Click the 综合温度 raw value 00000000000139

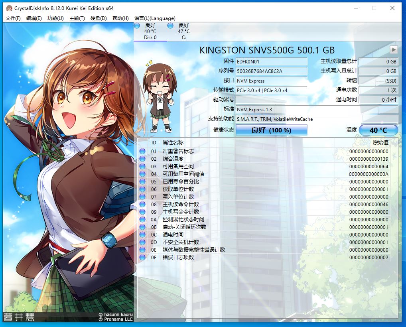click(x=369, y=159)
